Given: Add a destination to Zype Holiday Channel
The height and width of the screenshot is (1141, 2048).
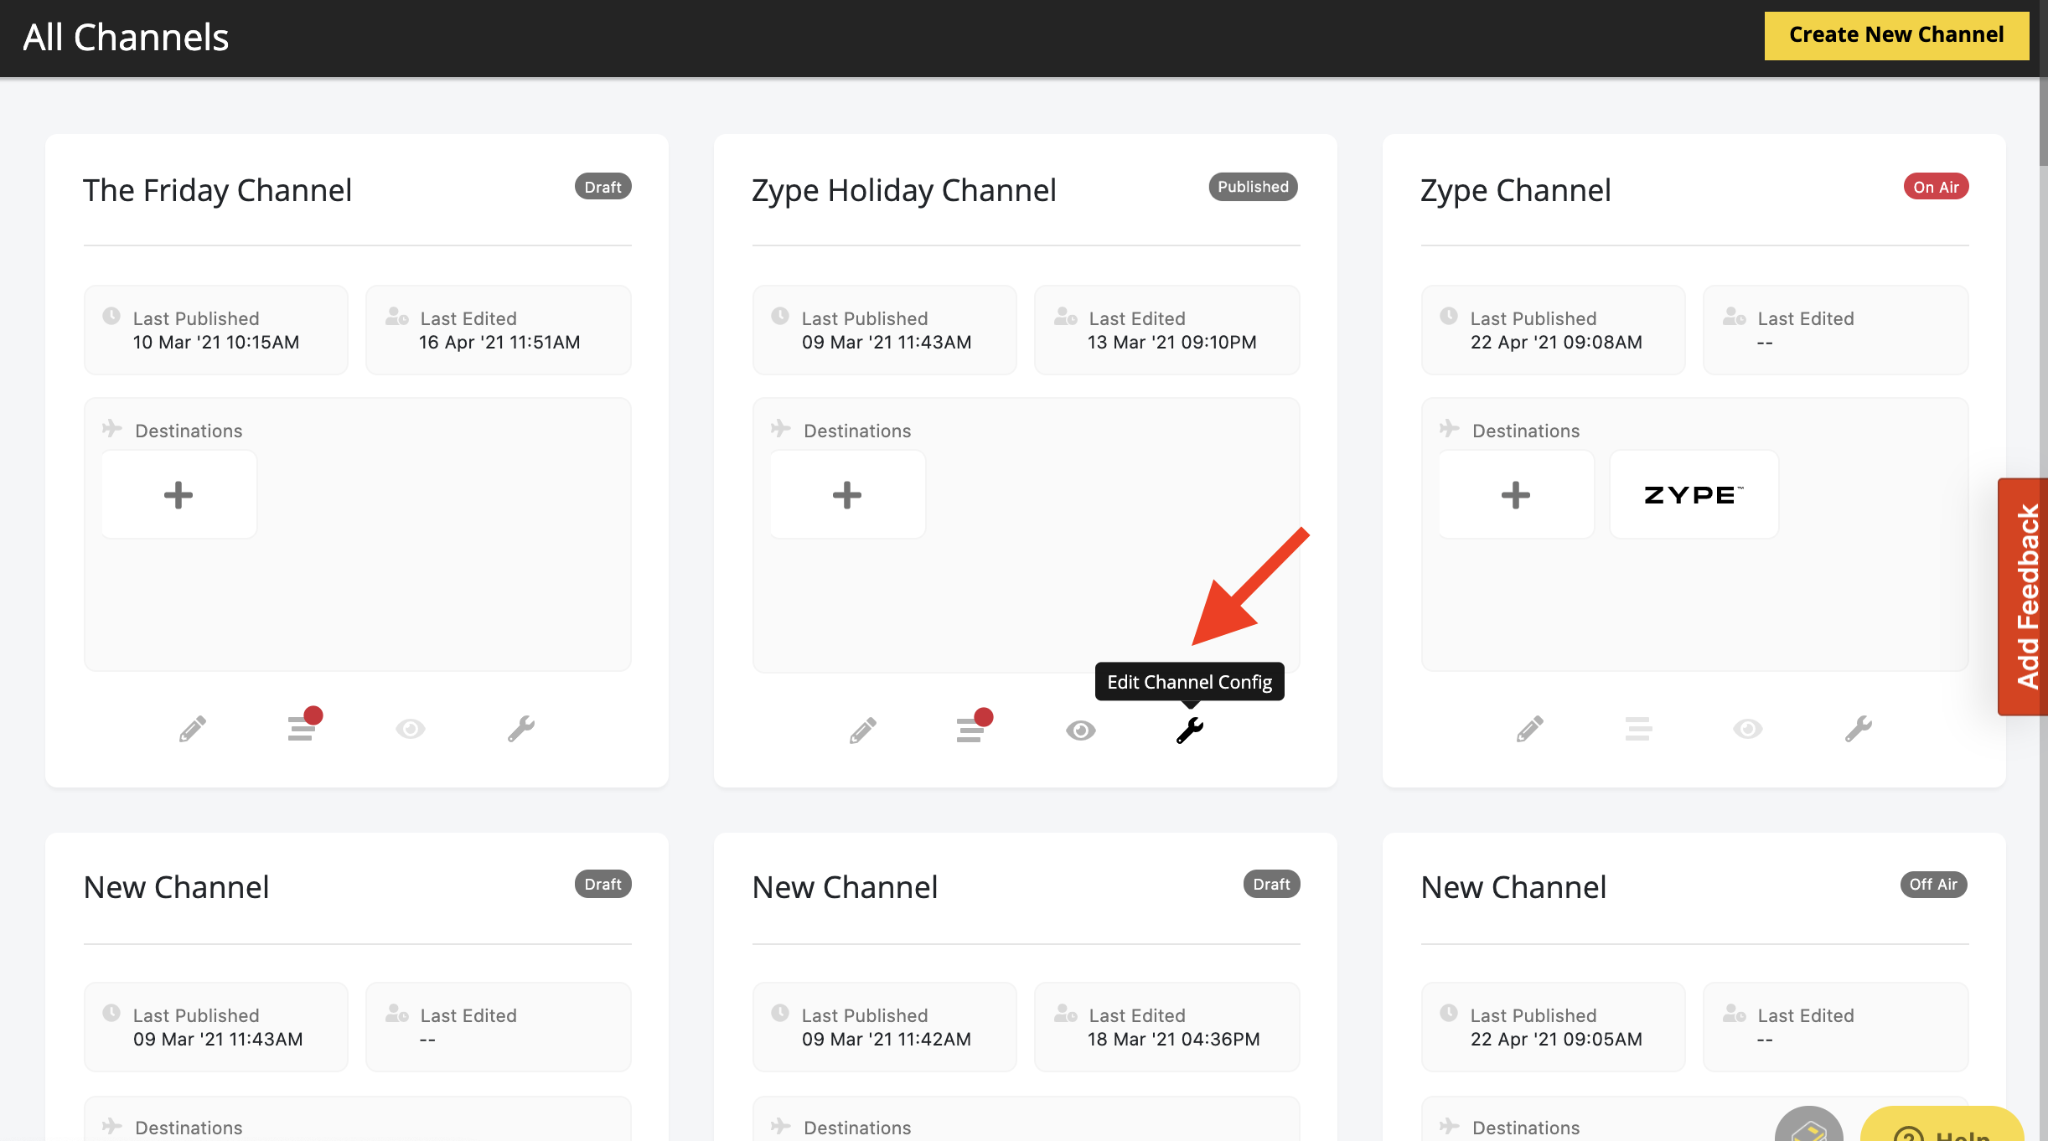Looking at the screenshot, I should (847, 494).
